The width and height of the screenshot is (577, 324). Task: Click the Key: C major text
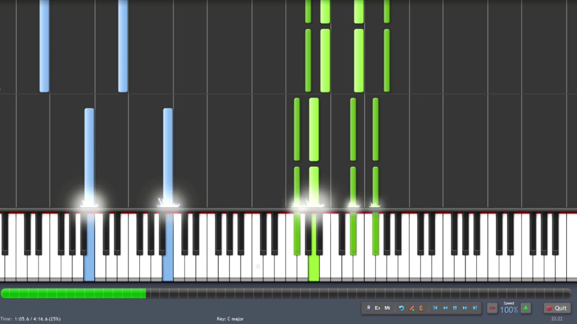pyautogui.click(x=230, y=319)
